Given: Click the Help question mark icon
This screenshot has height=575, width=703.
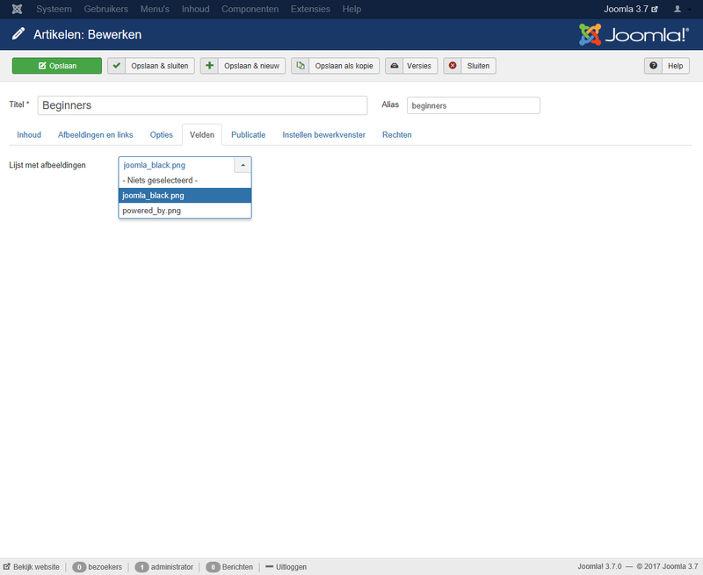Looking at the screenshot, I should pos(653,66).
